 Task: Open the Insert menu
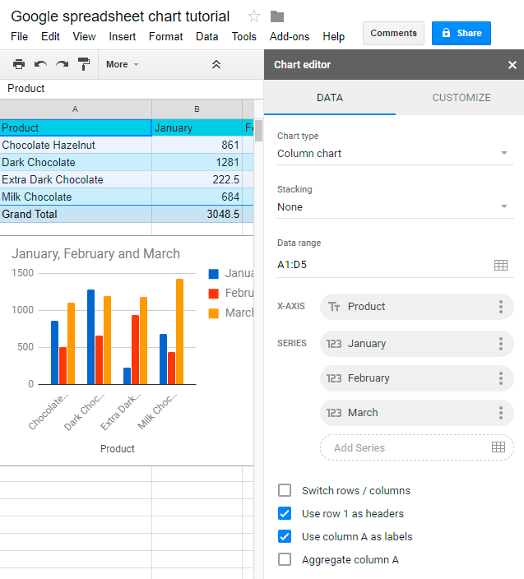[x=123, y=36]
